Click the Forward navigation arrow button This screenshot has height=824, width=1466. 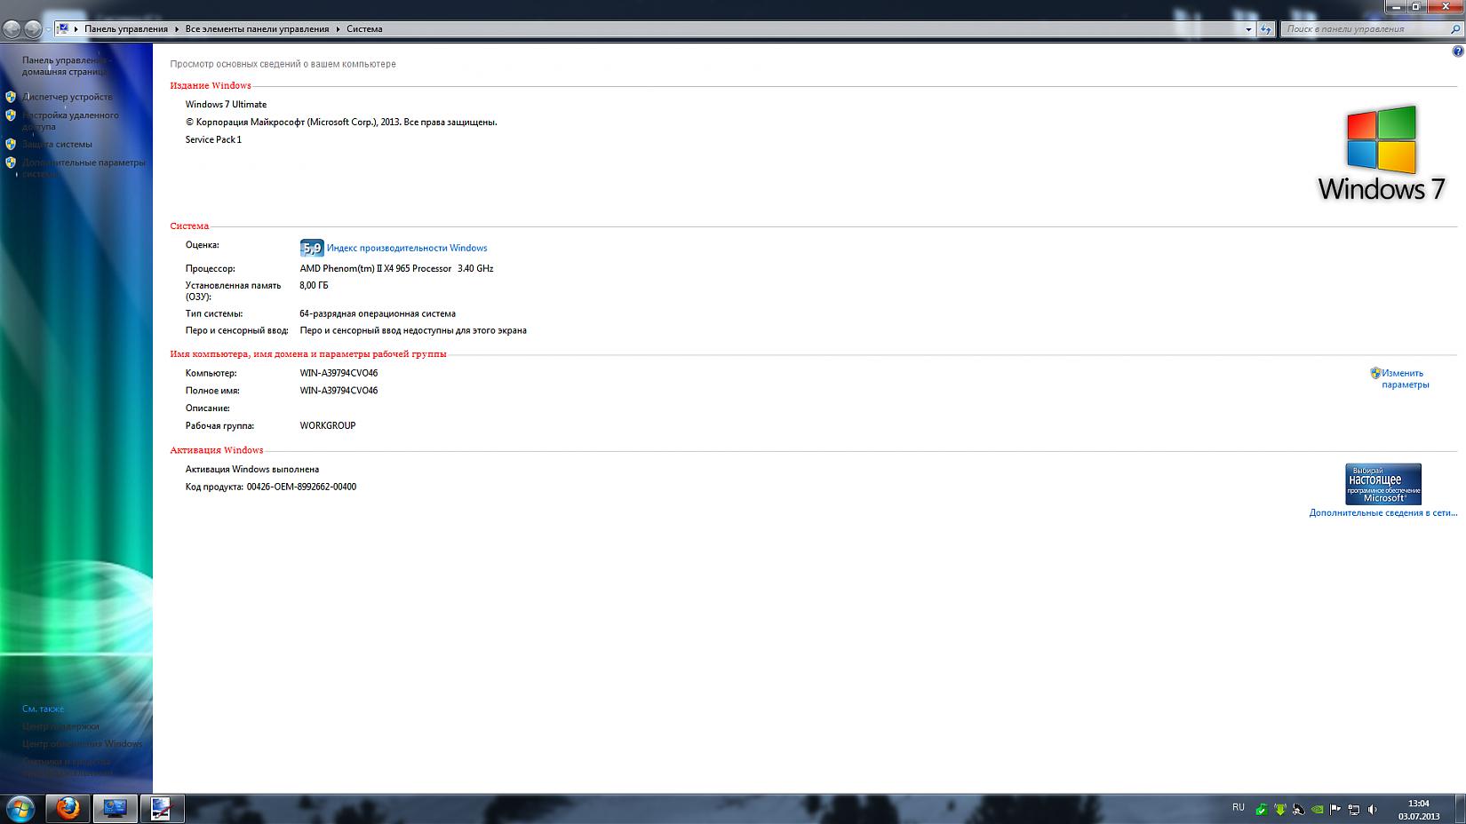[x=33, y=29]
